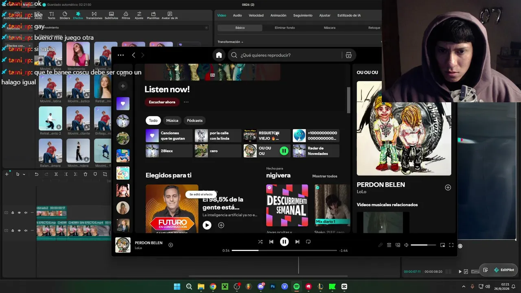Lock the lower CapCut video track
Image resolution: width=521 pixels, height=293 pixels.
(x=13, y=230)
